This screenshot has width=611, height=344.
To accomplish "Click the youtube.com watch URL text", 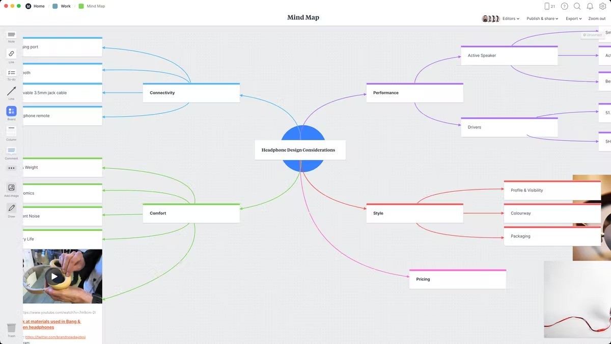I will [59, 312].
